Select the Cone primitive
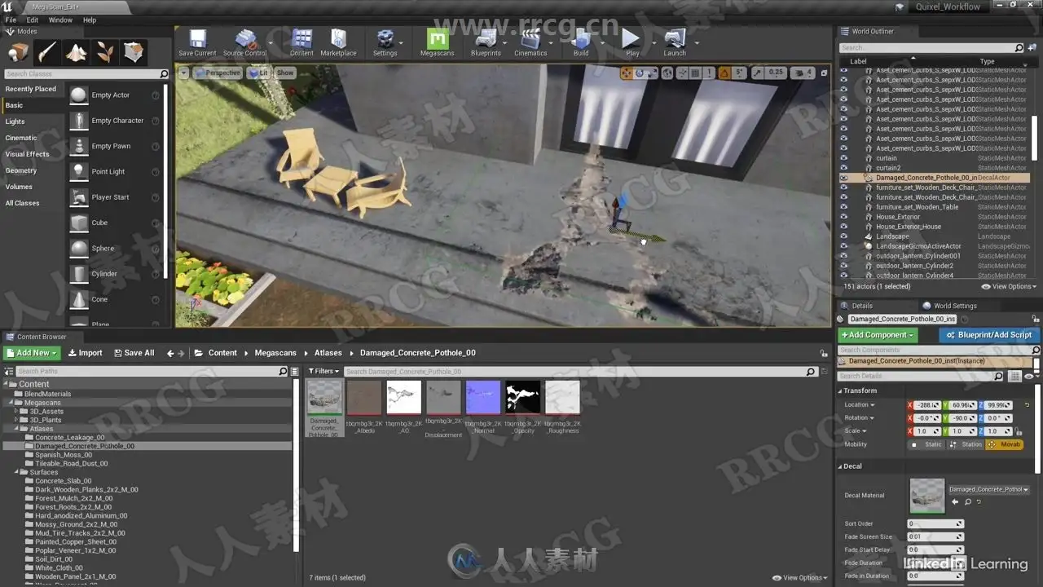 point(115,299)
